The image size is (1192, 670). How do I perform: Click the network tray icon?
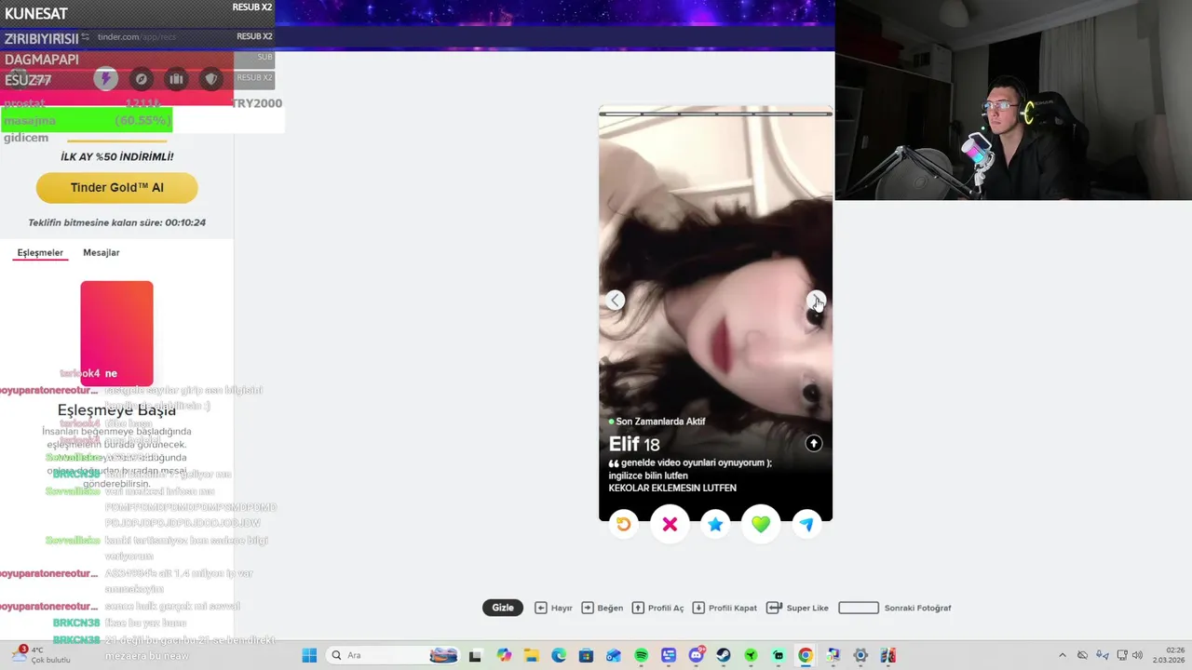pos(1122,655)
